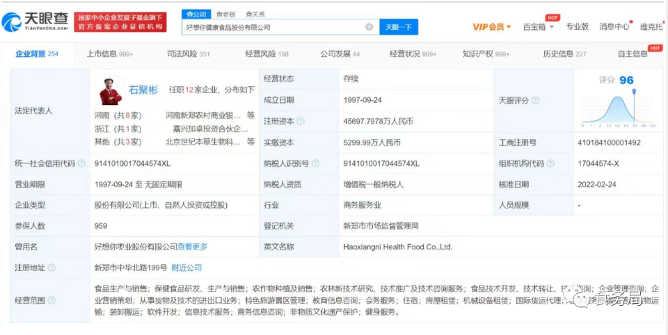Switch to the 查关系 search tab

(x=255, y=14)
